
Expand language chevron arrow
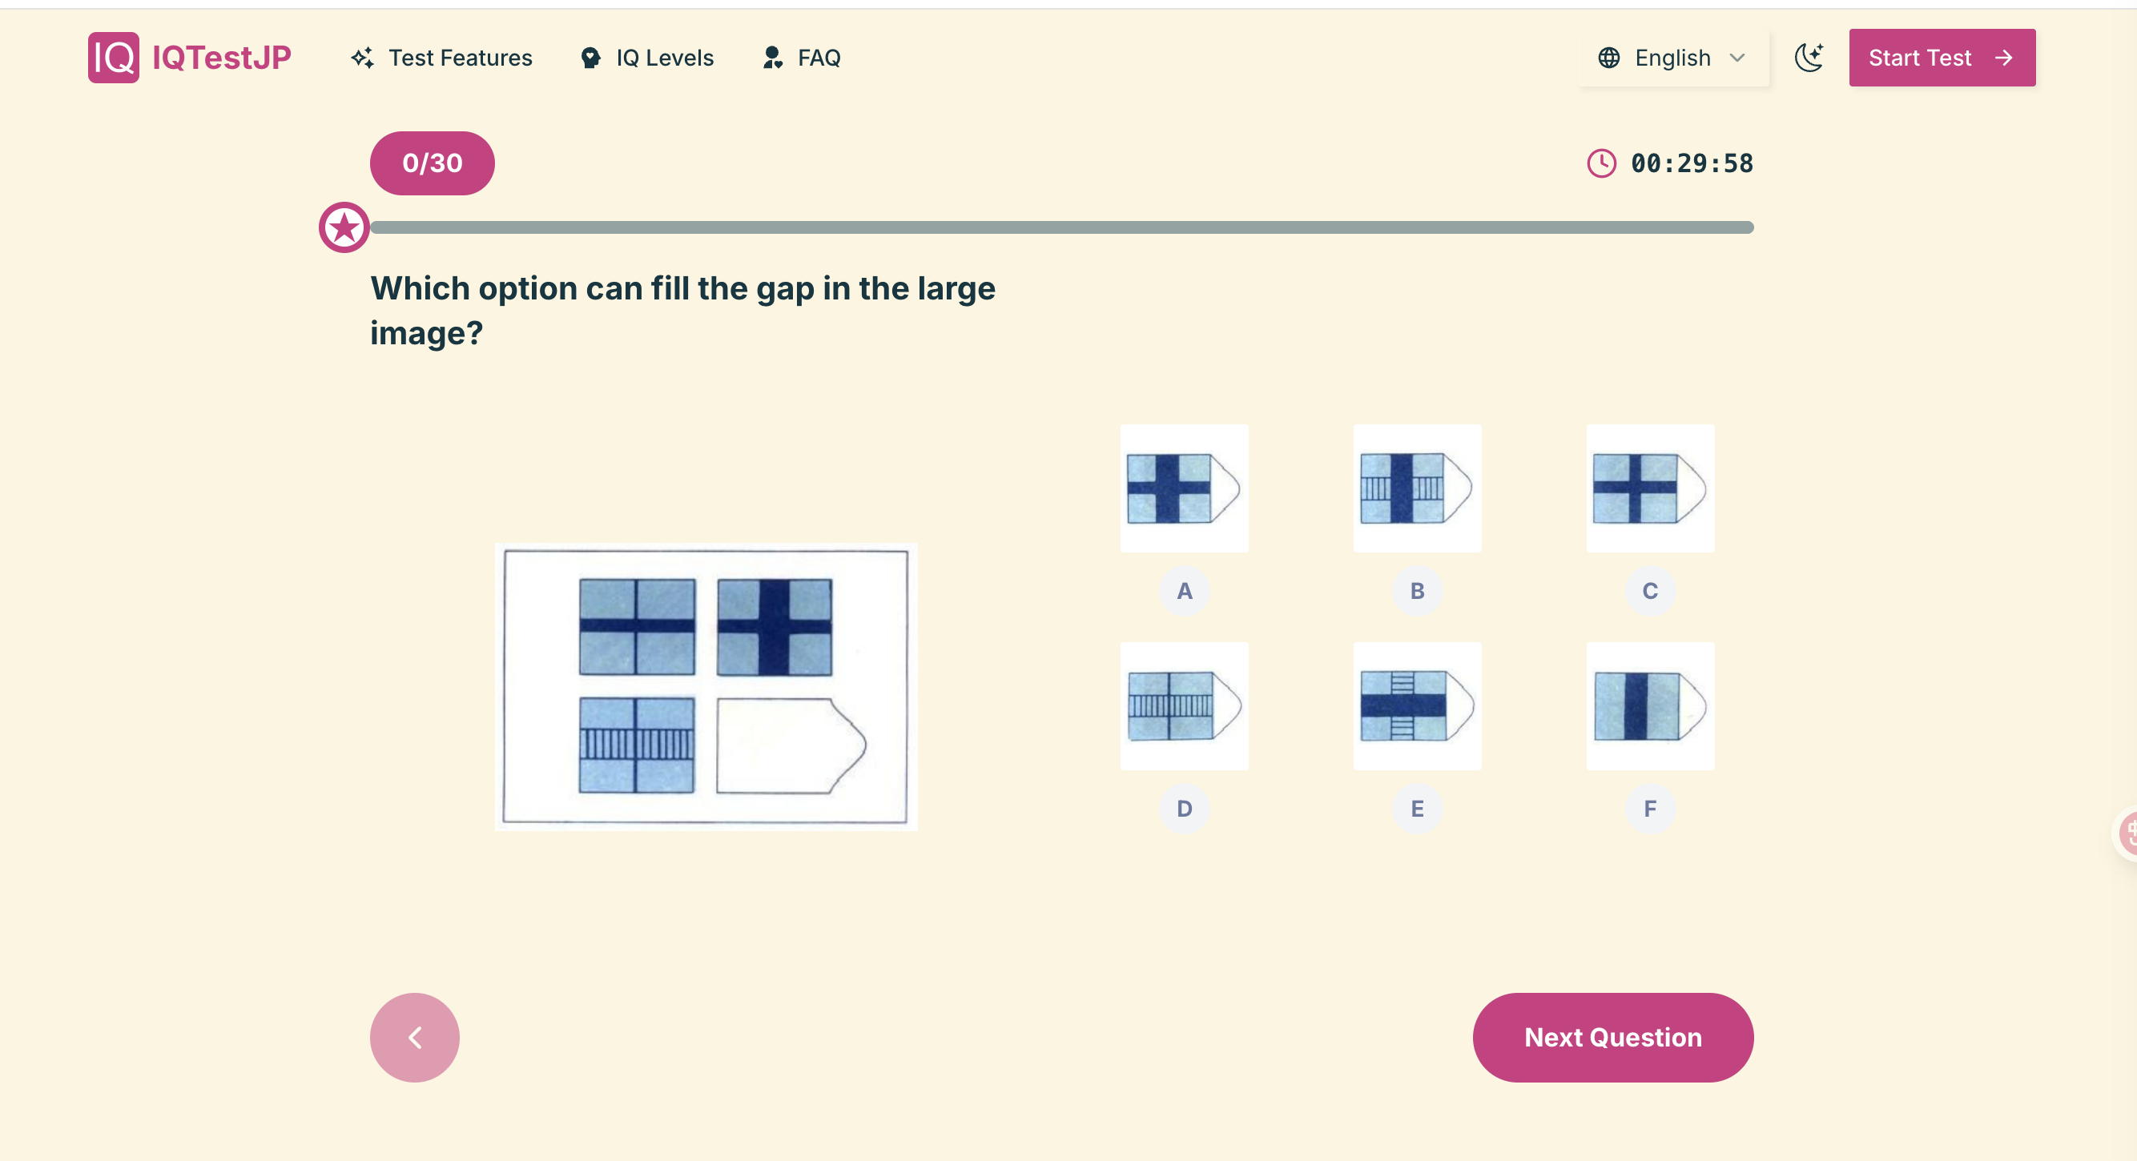pyautogui.click(x=1737, y=57)
